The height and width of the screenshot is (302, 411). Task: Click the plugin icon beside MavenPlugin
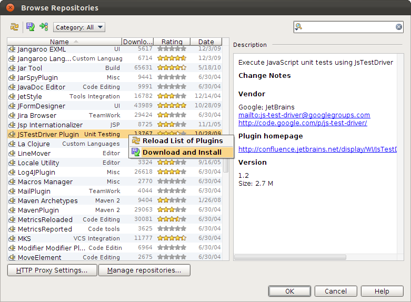point(12,210)
